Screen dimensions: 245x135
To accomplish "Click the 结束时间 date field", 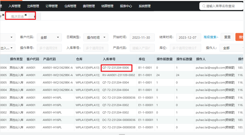I will 189,37.
